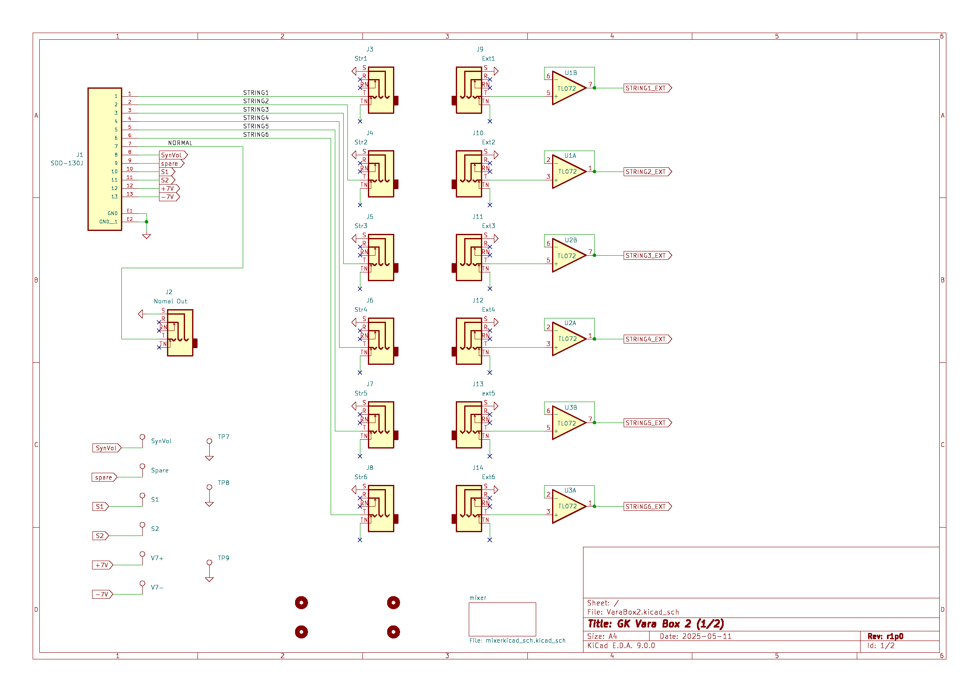
Task: Click the GND power symbol below J1
Action: (x=146, y=236)
